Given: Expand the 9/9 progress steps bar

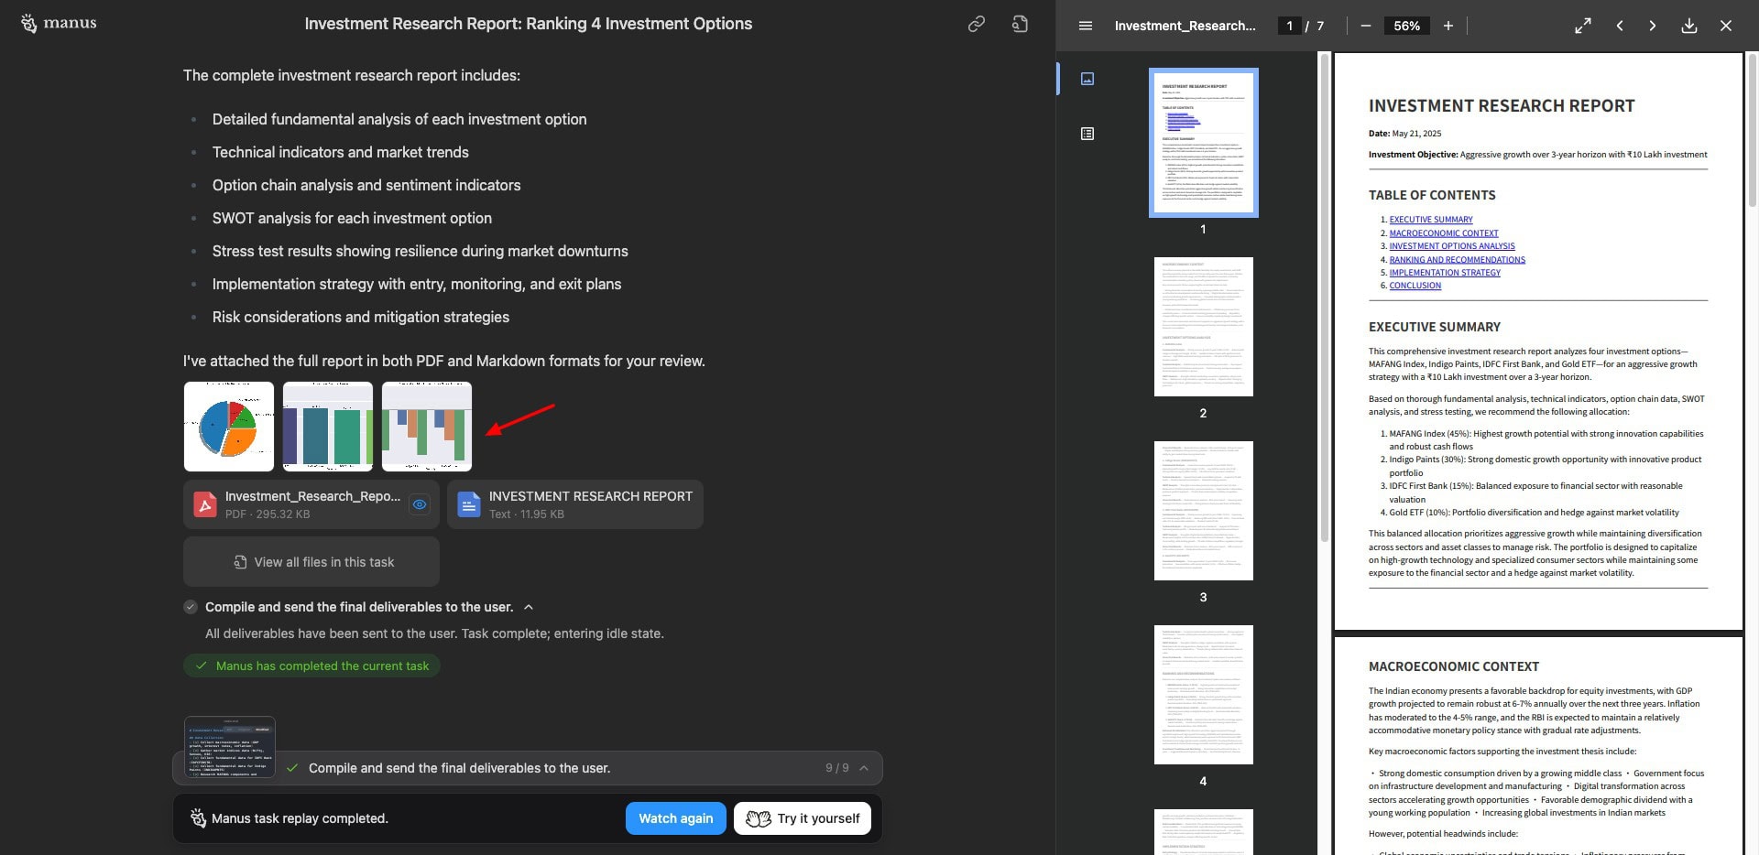Looking at the screenshot, I should (863, 768).
